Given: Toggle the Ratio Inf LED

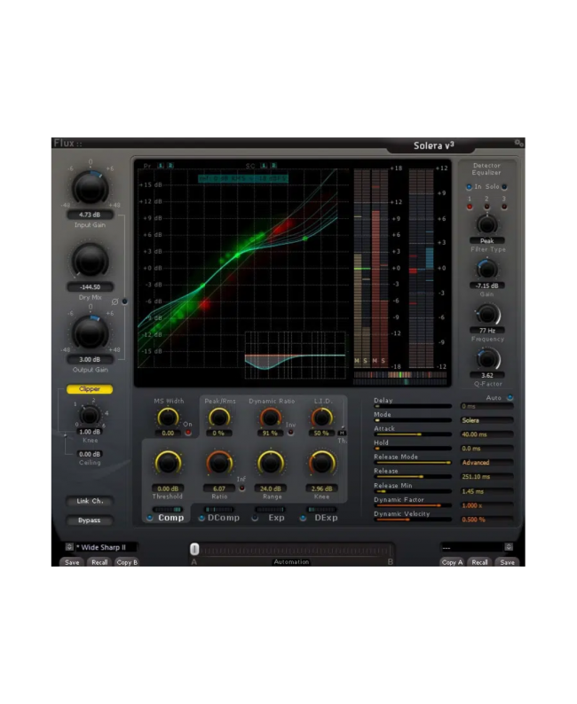Looking at the screenshot, I should point(241,488).
